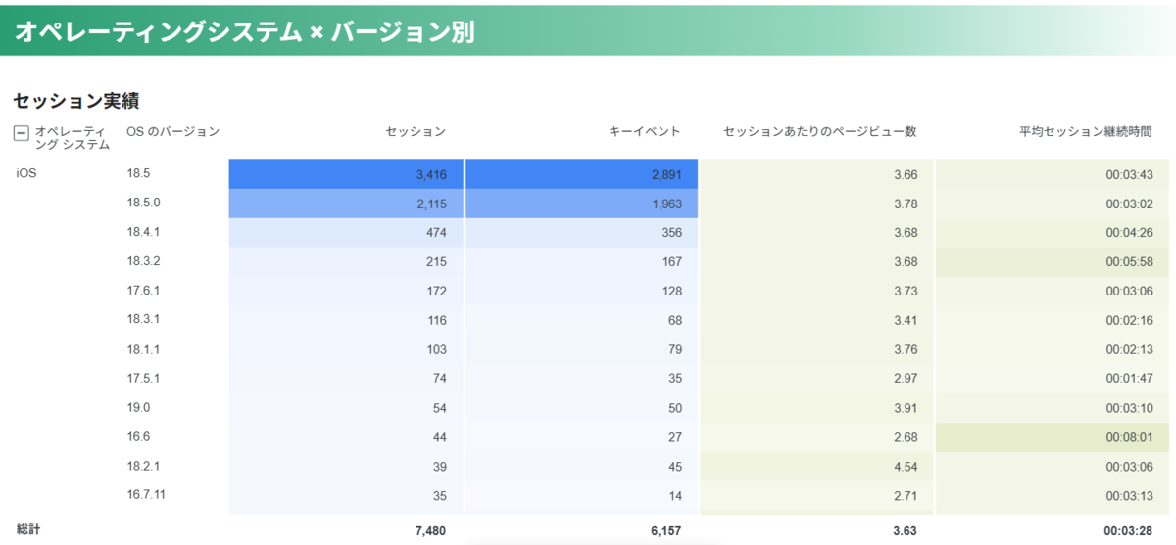This screenshot has height=545, width=1176.
Task: Select OS version 18.3.1 cell
Action: pyautogui.click(x=143, y=319)
